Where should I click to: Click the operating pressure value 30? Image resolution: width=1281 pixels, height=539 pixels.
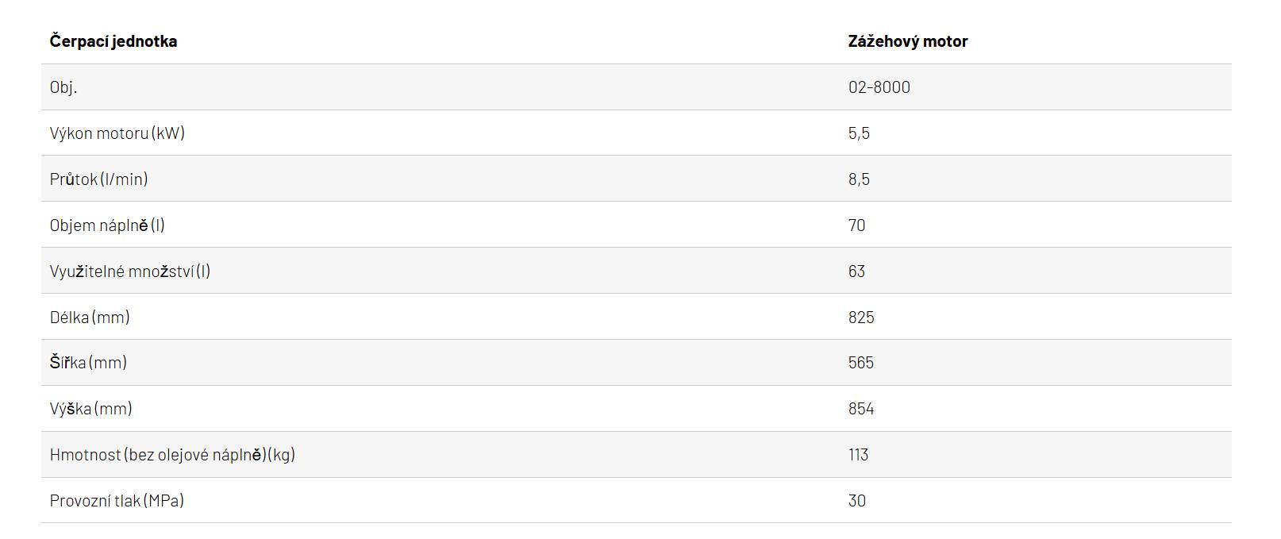click(856, 501)
